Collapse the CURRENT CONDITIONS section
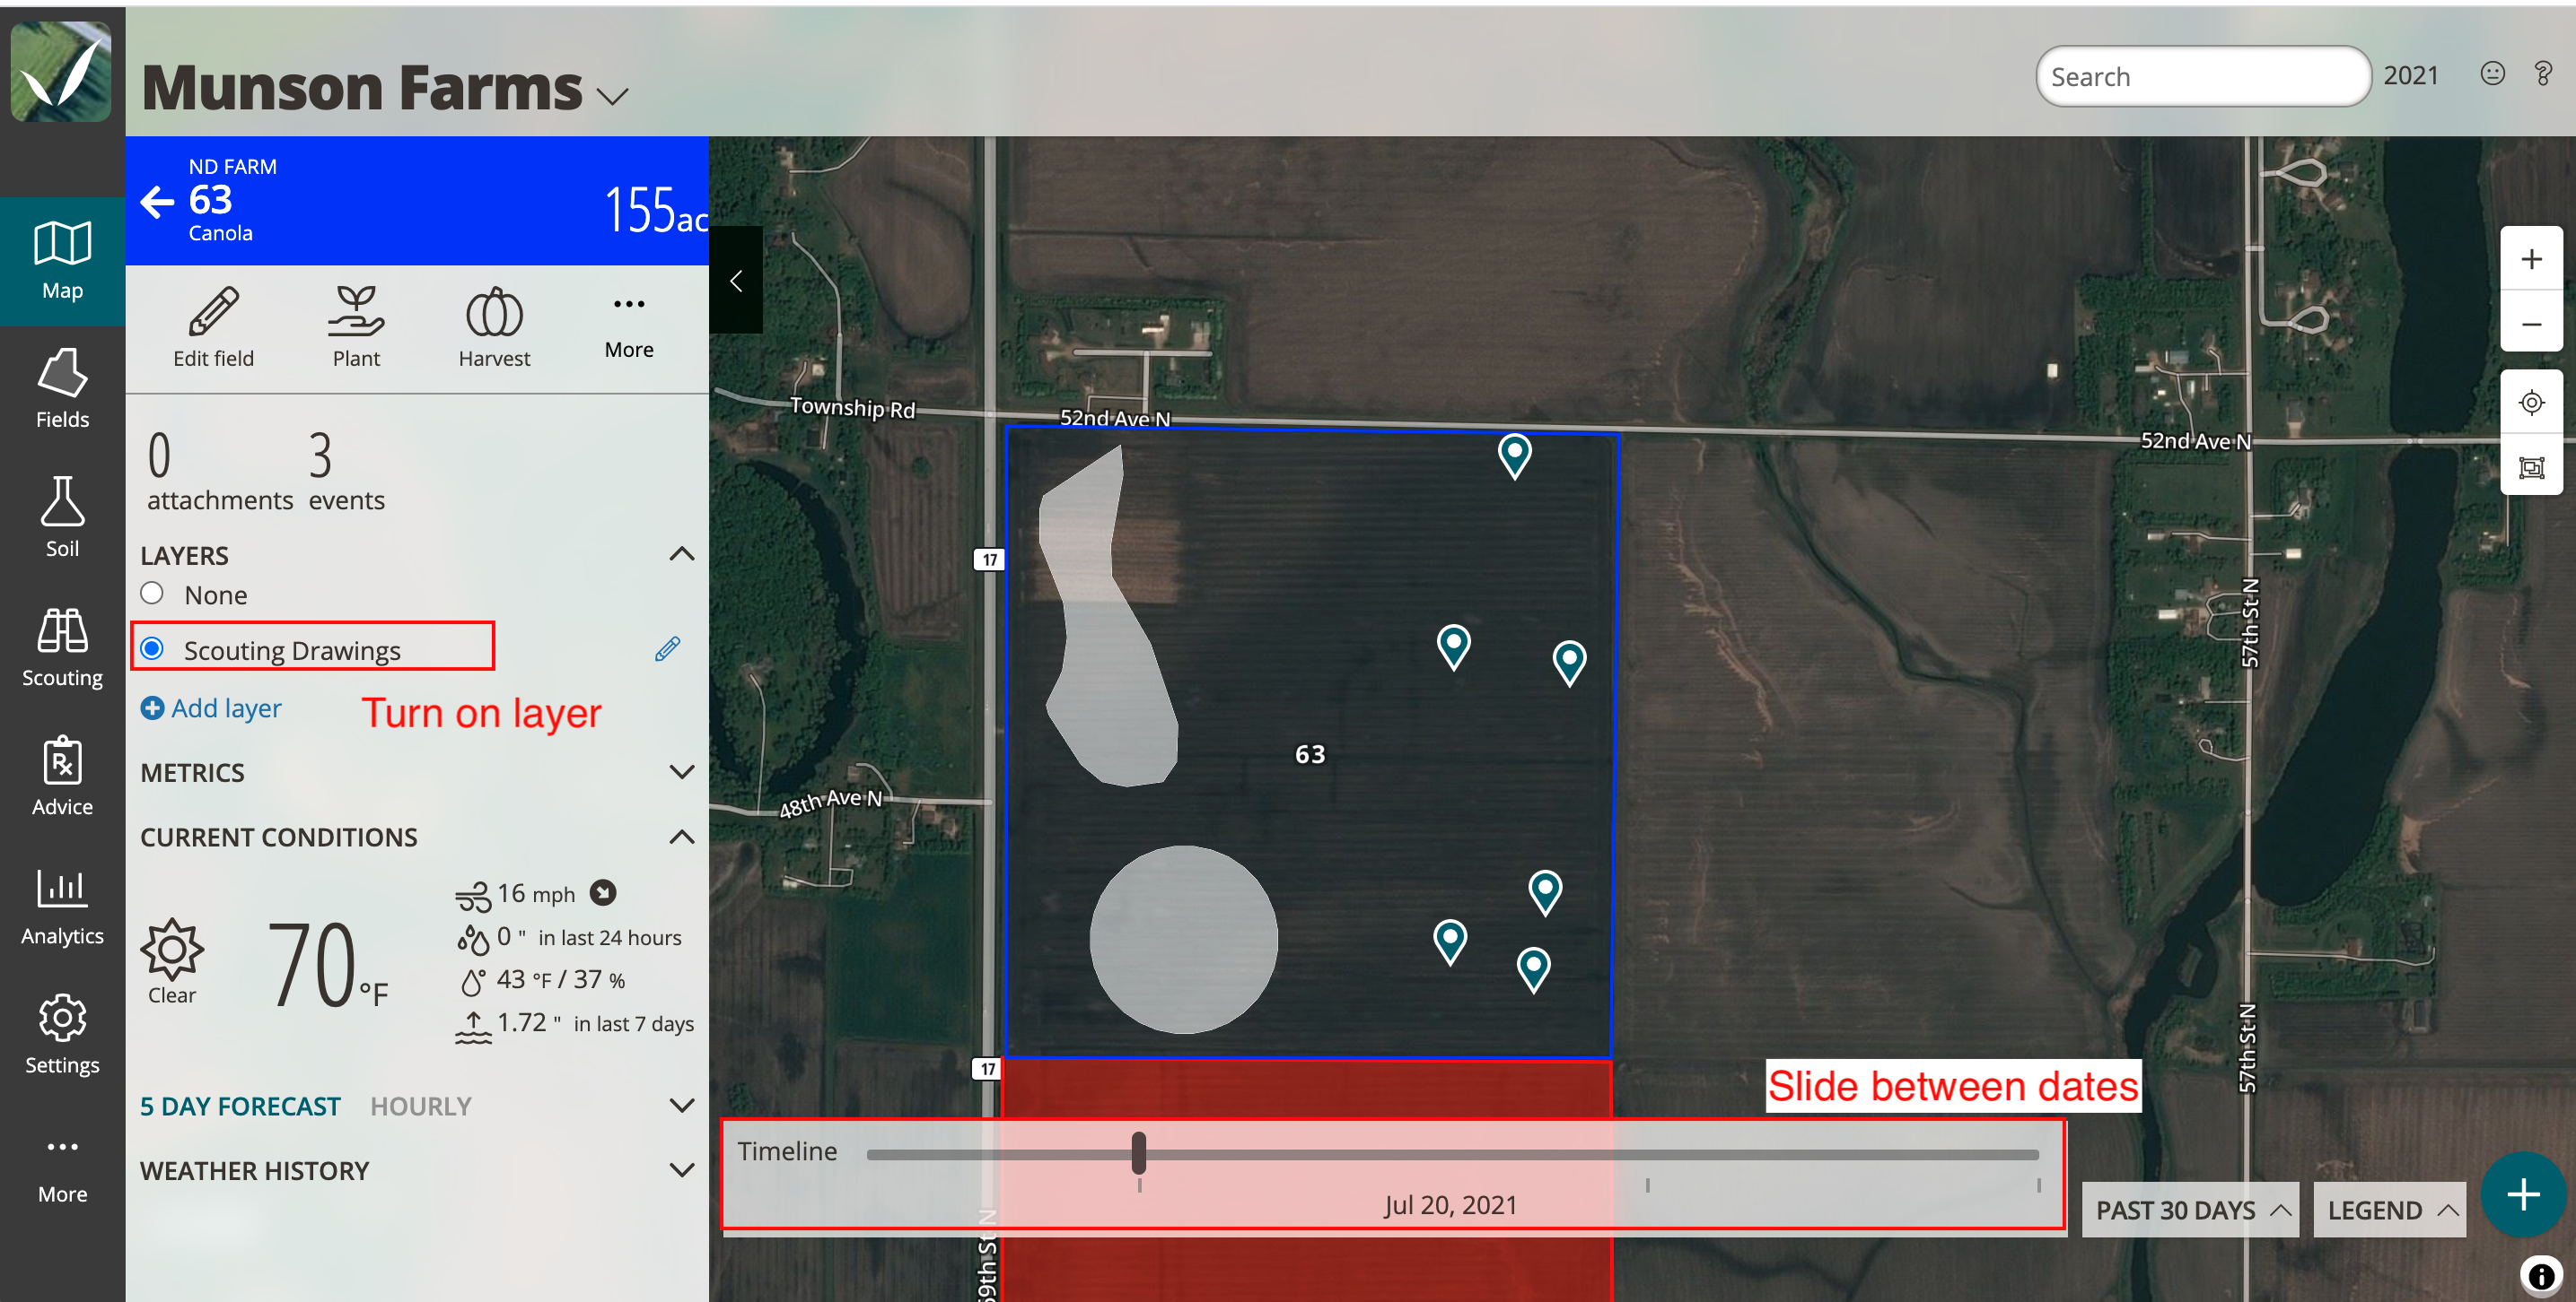 point(682,837)
